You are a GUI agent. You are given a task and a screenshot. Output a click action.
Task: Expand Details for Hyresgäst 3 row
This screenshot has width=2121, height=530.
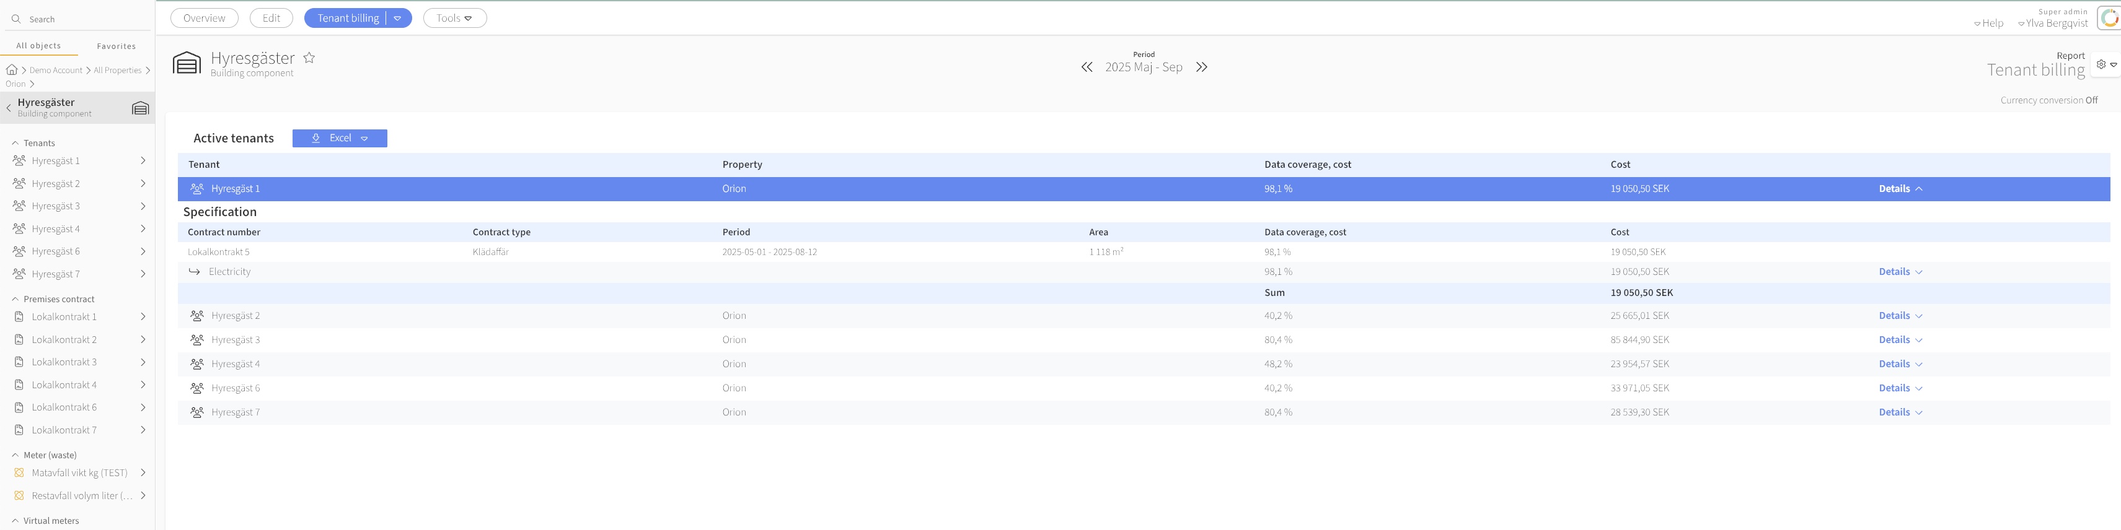tap(1900, 340)
